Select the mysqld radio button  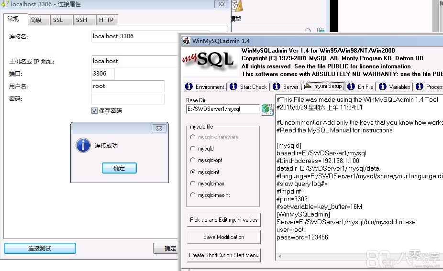point(192,149)
